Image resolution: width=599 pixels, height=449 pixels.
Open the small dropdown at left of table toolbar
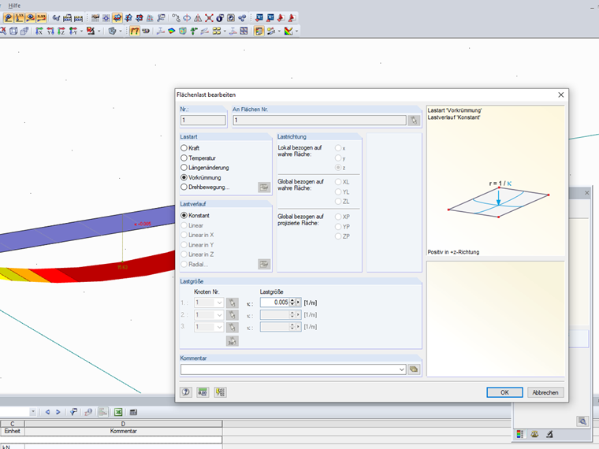pyautogui.click(x=33, y=412)
